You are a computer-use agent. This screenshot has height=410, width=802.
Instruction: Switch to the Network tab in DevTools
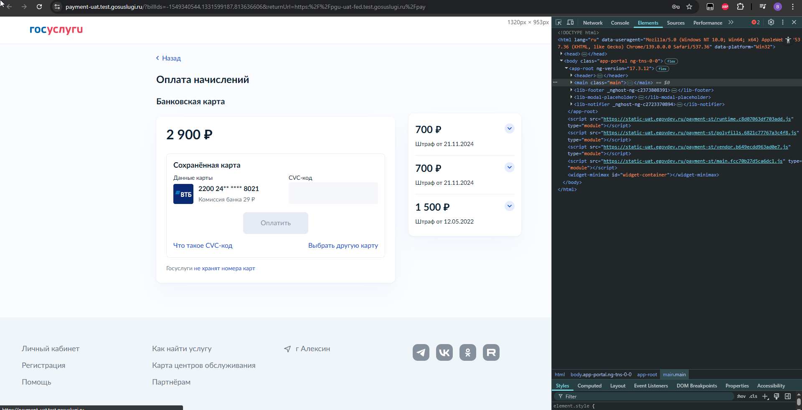click(x=593, y=23)
